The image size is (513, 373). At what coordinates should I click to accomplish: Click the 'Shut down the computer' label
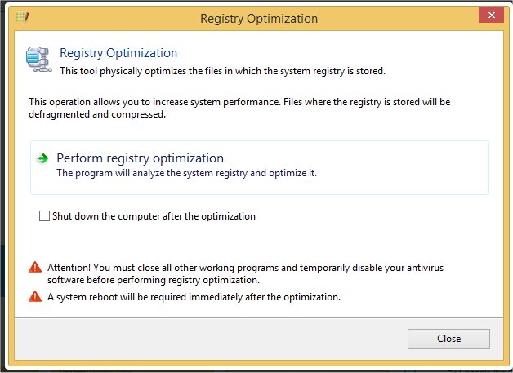tap(154, 216)
